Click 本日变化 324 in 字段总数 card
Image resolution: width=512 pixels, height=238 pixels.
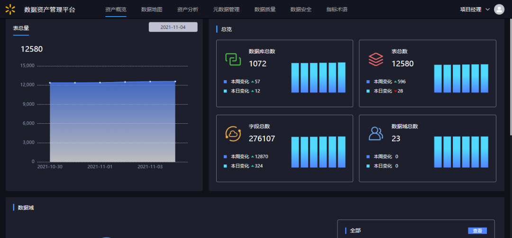coord(247,166)
